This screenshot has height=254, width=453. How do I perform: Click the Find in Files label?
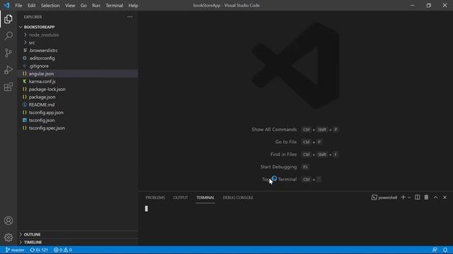click(x=283, y=155)
